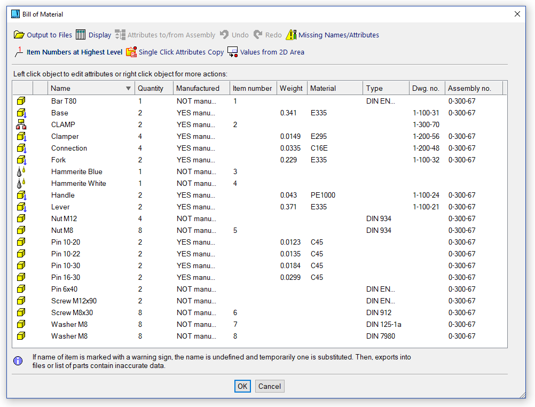Click the Hammerite Blue paint icon

pos(21,172)
